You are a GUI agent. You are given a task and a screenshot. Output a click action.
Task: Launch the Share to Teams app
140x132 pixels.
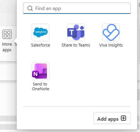[76, 32]
